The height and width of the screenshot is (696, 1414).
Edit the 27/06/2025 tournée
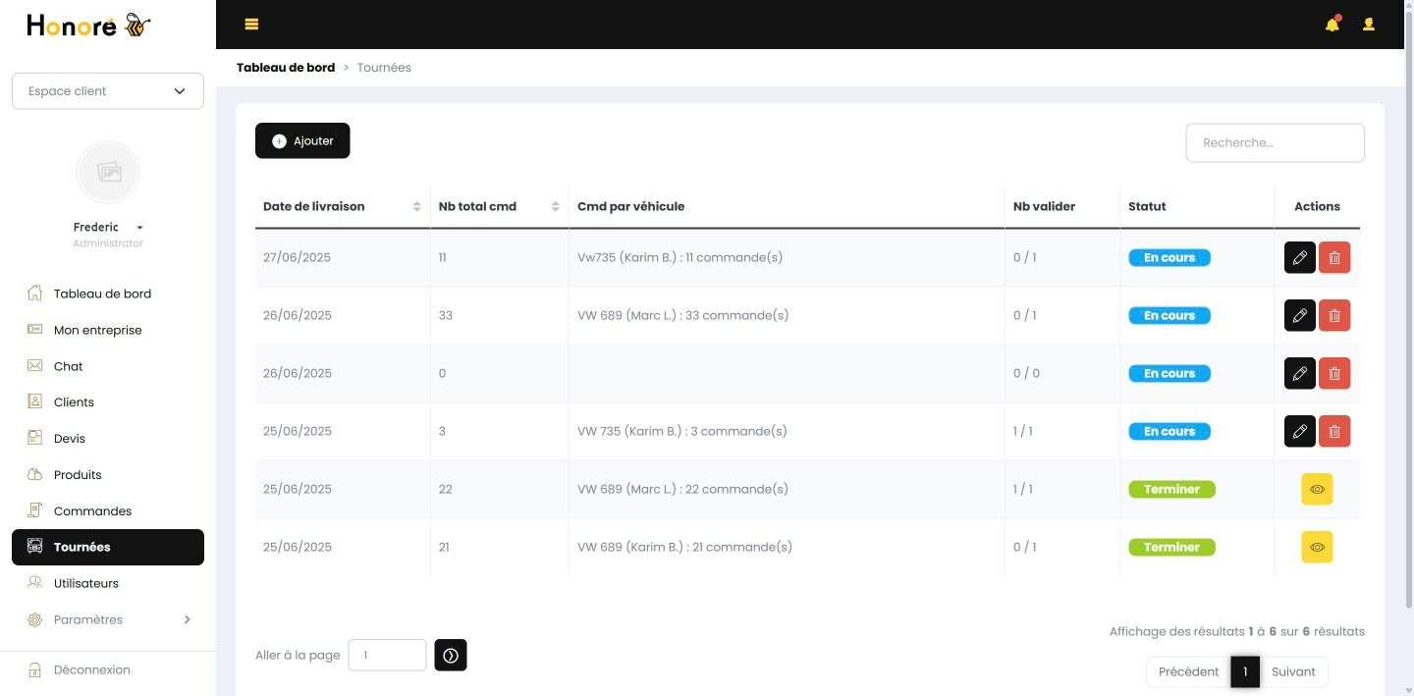[x=1300, y=258]
